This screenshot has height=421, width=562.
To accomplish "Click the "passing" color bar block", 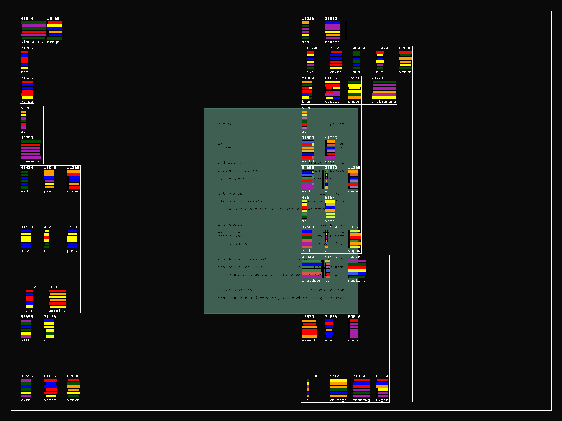I will tap(57, 299).
